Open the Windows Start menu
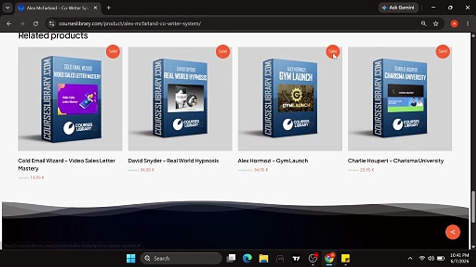The width and height of the screenshot is (476, 267). (131, 258)
